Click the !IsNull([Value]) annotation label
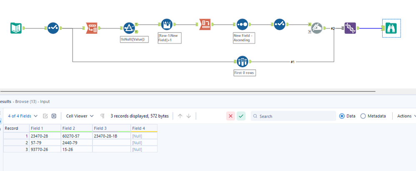Viewport: 416px width, 171px height. pos(134,40)
